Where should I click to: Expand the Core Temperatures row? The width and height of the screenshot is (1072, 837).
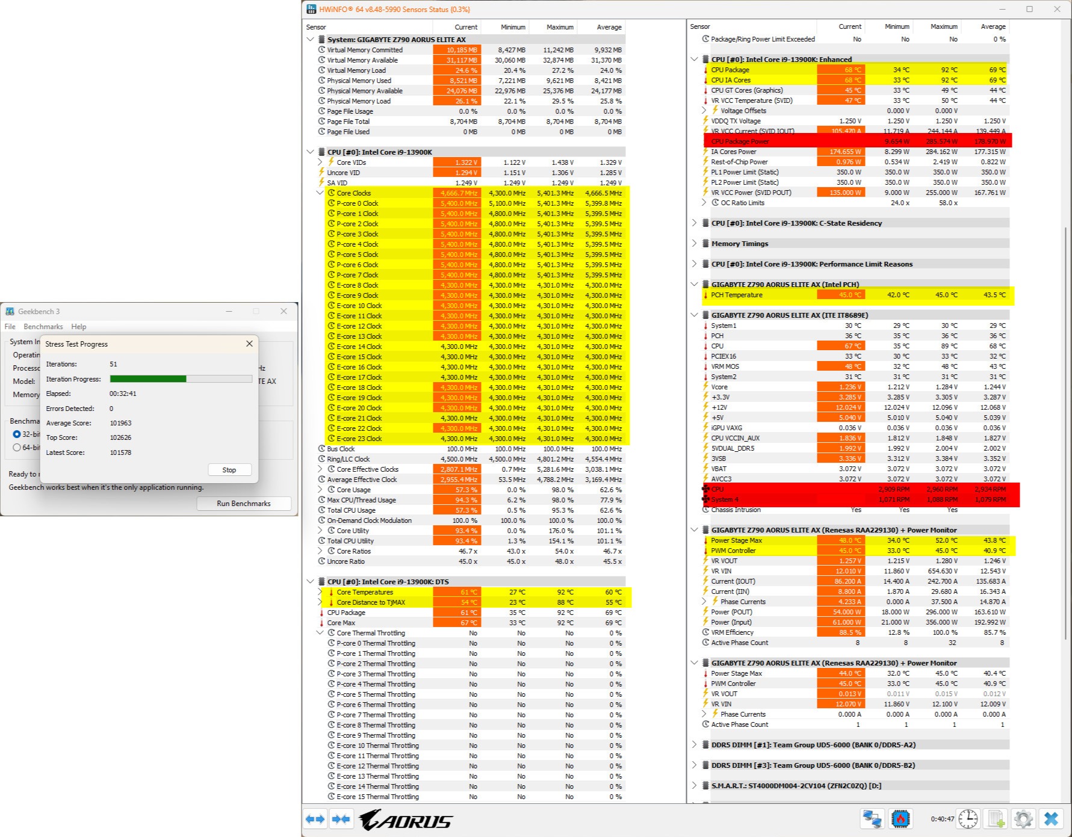320,592
